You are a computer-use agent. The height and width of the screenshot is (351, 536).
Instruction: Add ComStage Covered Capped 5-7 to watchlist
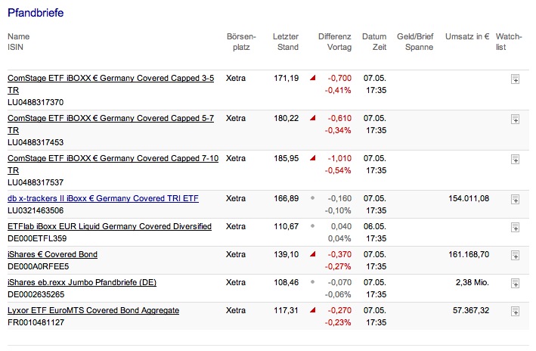(515, 119)
